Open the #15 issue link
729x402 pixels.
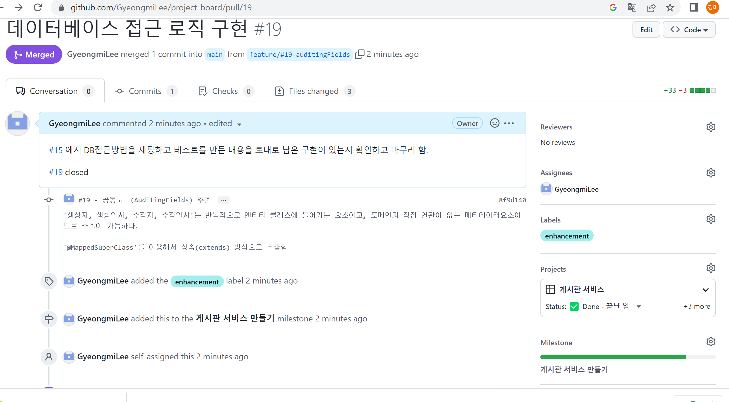[56, 150]
